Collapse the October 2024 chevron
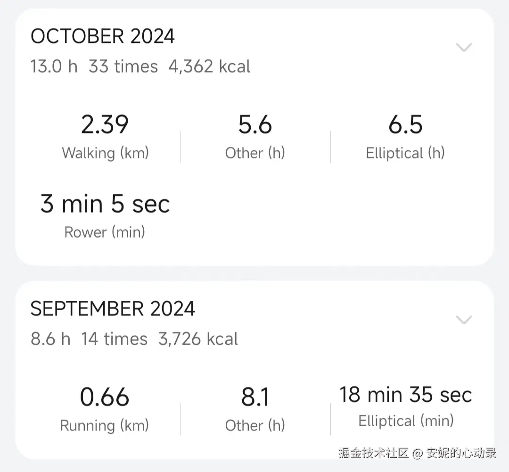 (464, 47)
